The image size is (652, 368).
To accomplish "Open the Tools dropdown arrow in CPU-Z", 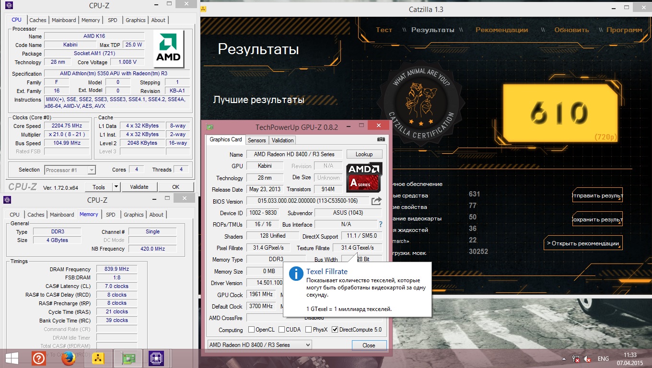I will pyautogui.click(x=116, y=187).
